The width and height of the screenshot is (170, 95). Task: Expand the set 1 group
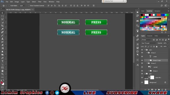(145, 74)
